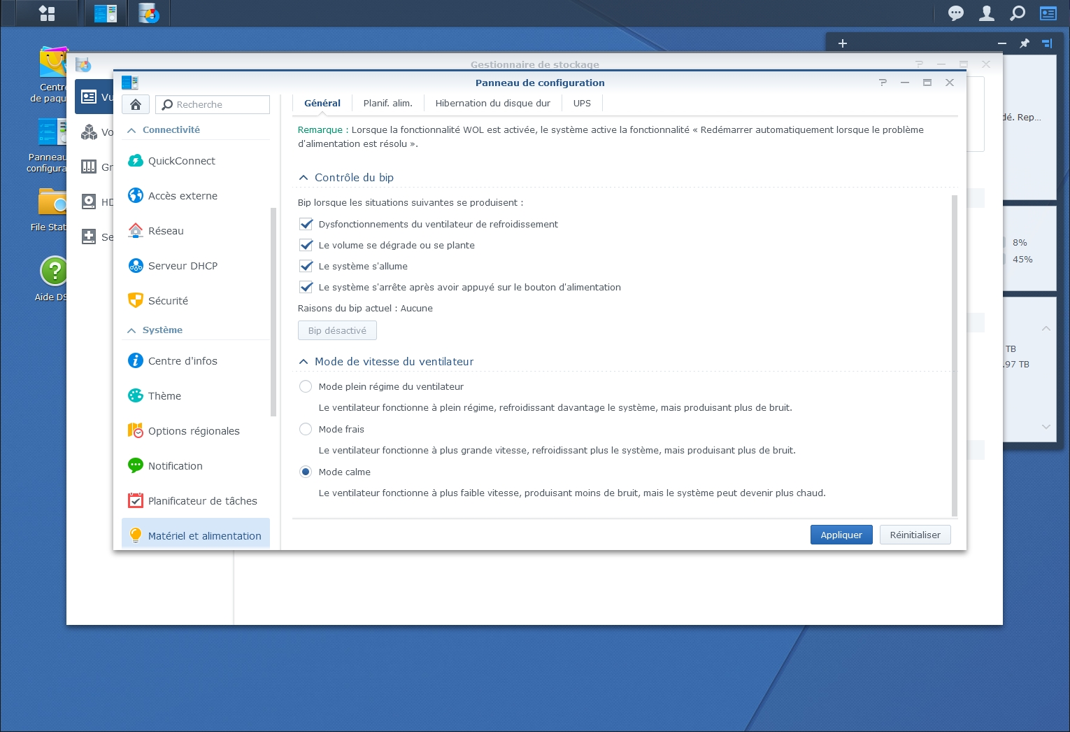Collapse Mode de vitesse du ventilateur section
This screenshot has width=1070, height=732.
pyautogui.click(x=304, y=362)
